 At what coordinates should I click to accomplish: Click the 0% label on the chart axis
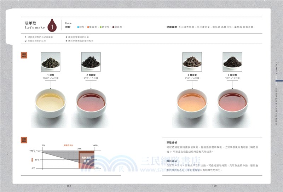point(43,145)
